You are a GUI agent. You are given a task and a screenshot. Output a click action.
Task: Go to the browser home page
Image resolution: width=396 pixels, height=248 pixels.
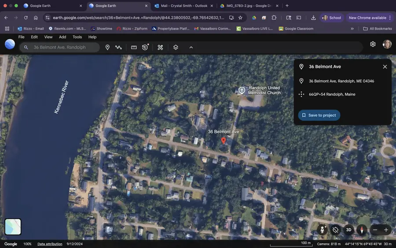(x=36, y=18)
